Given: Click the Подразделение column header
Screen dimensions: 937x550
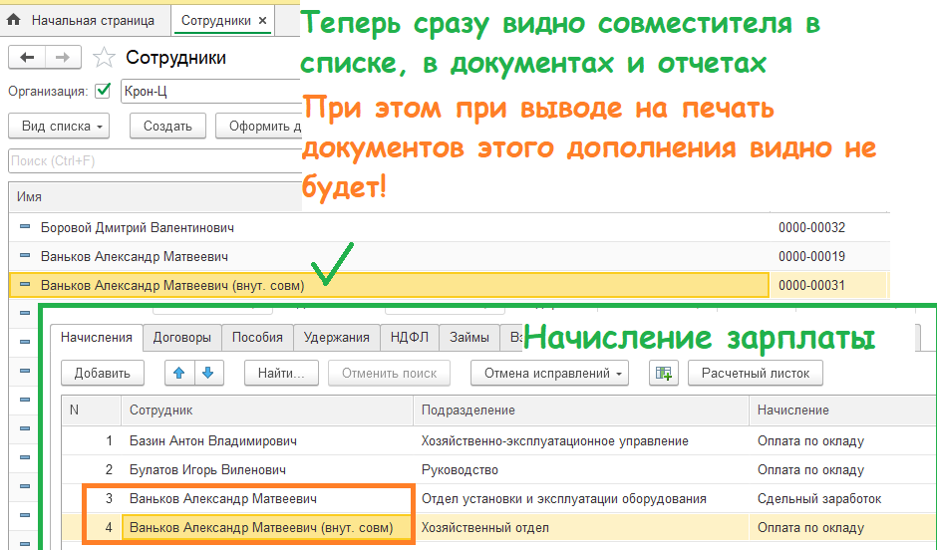Looking at the screenshot, I should point(581,411).
